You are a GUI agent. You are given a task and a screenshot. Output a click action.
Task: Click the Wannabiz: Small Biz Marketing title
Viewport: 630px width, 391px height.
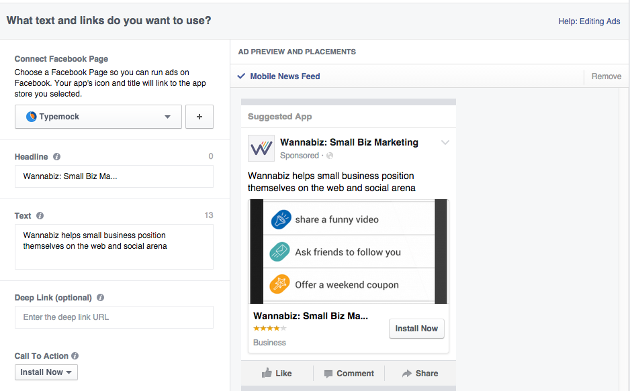pos(349,142)
